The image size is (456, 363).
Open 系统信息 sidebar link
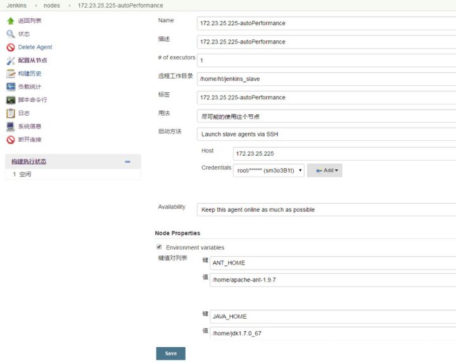(30, 126)
